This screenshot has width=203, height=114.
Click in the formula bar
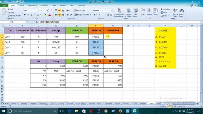click(119, 22)
